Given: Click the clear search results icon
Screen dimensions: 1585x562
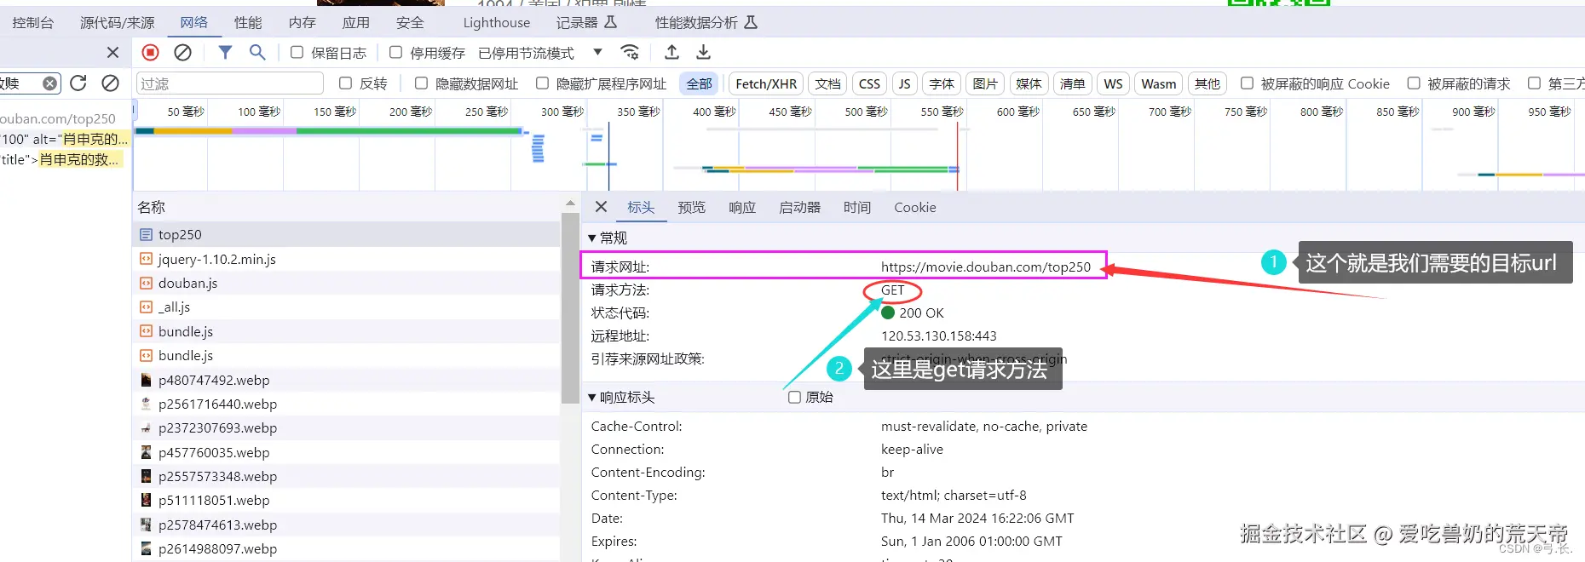Looking at the screenshot, I should point(110,83).
